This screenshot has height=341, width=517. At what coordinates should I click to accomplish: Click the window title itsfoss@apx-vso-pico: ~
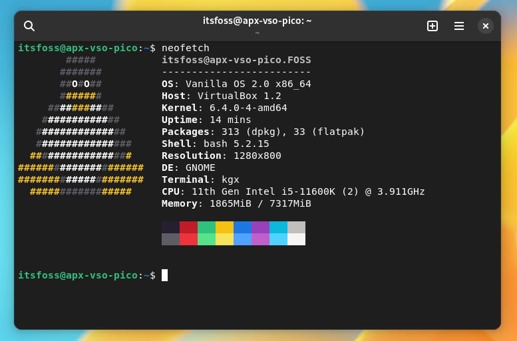tap(258, 21)
